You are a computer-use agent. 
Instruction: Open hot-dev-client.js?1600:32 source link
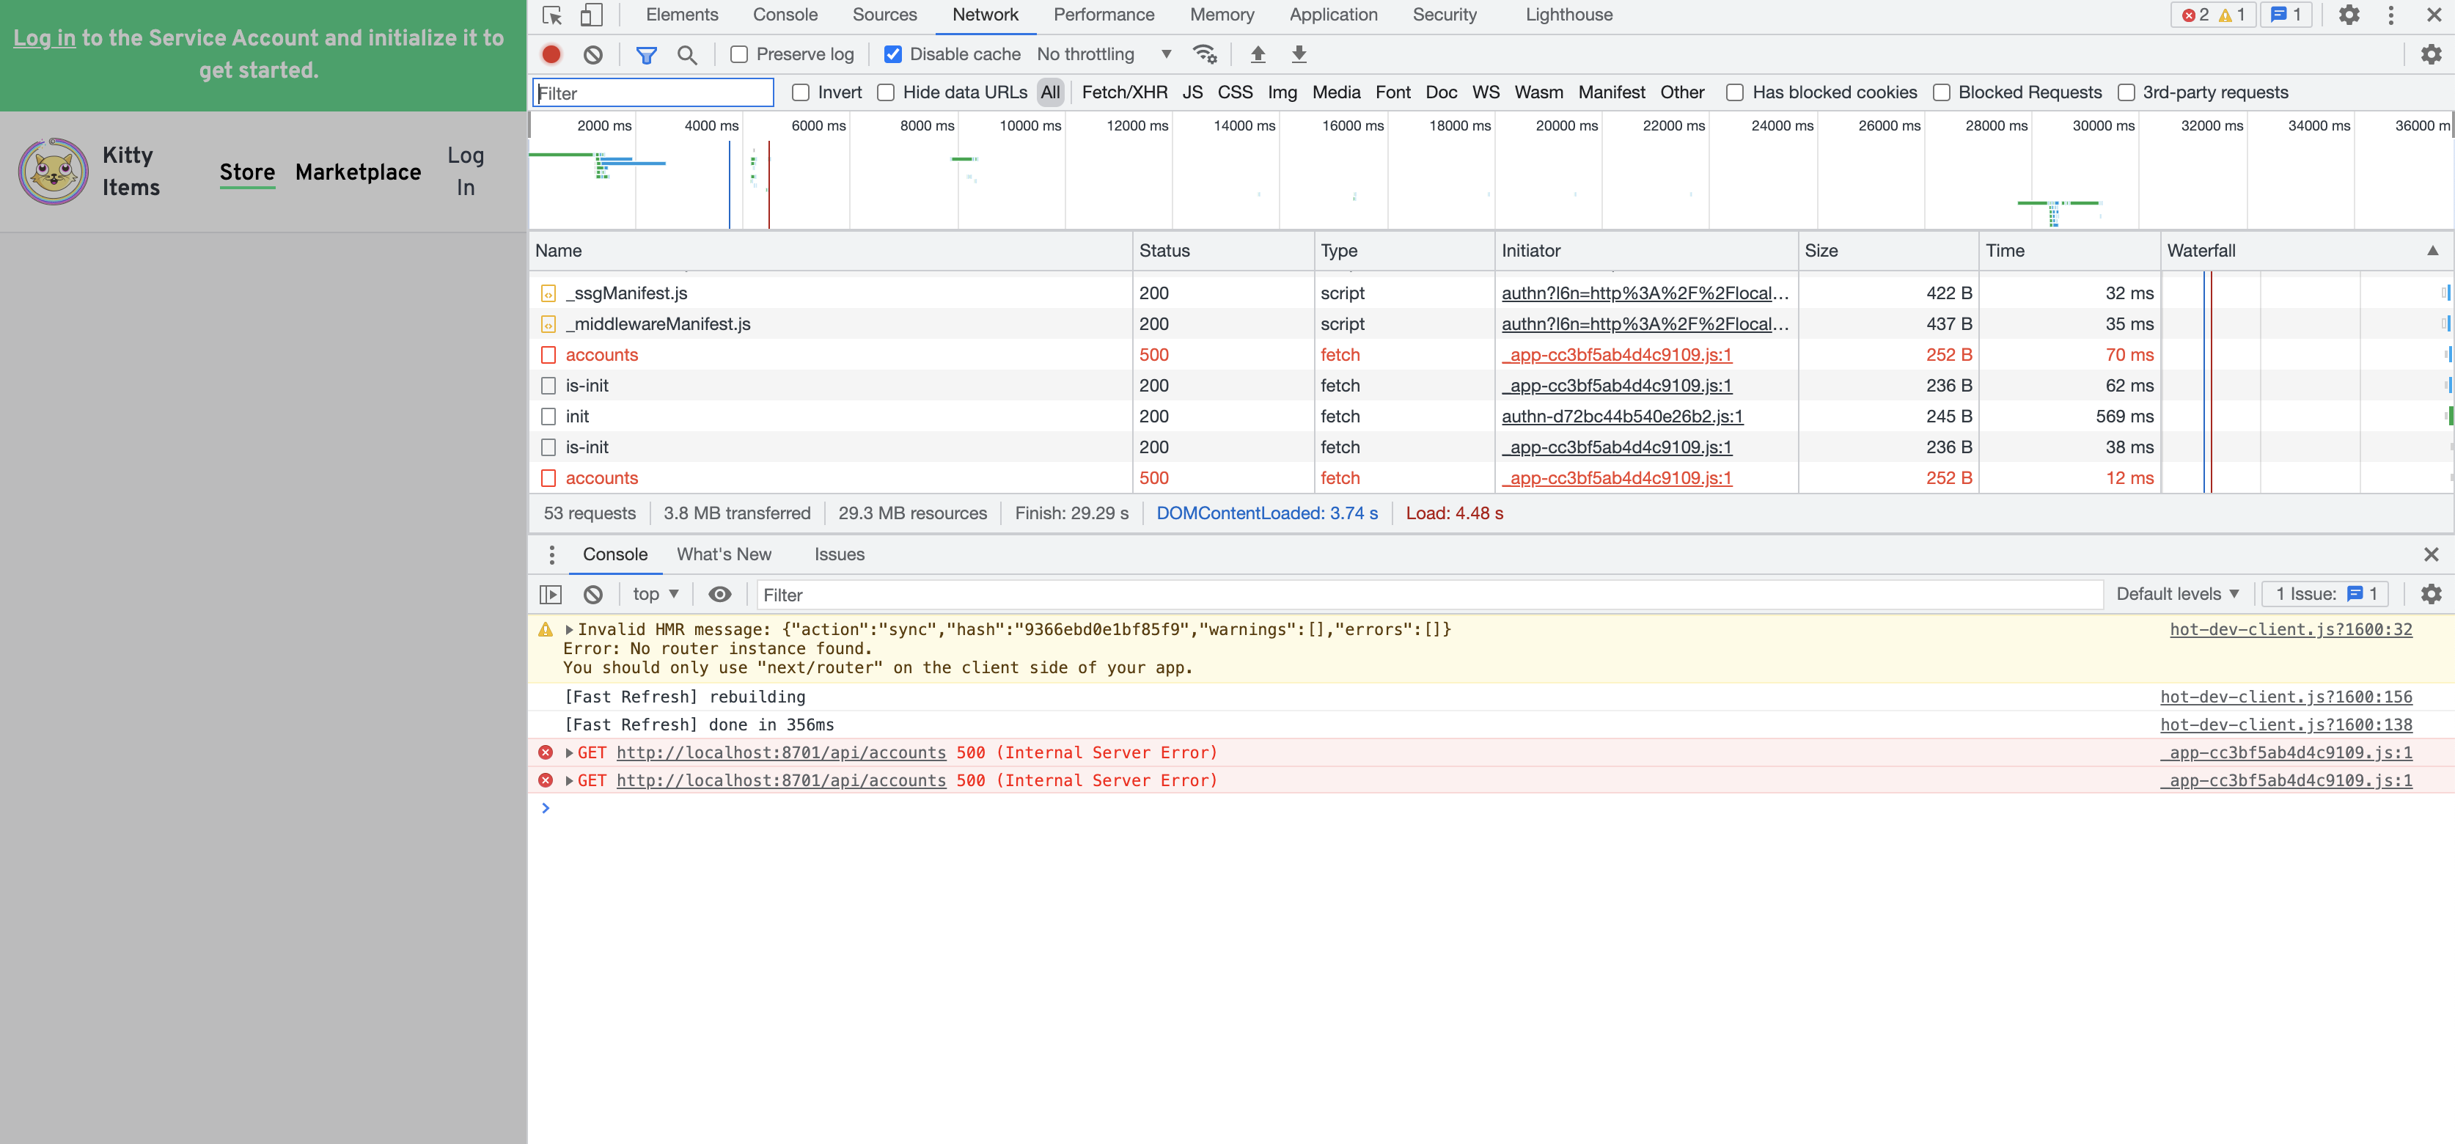2291,629
